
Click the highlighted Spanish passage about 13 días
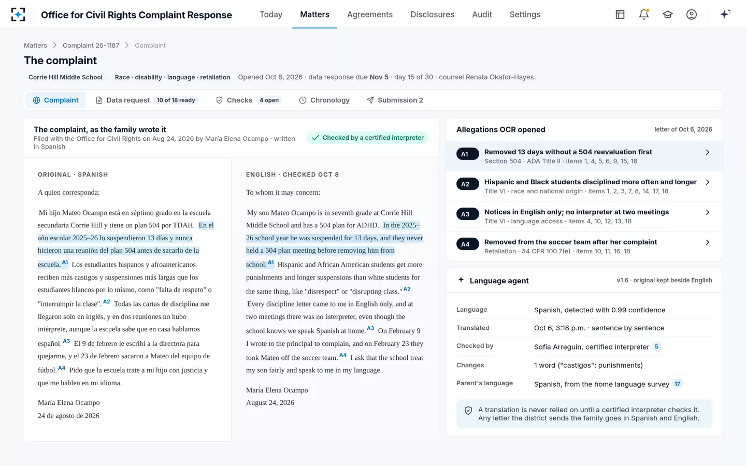point(125,244)
